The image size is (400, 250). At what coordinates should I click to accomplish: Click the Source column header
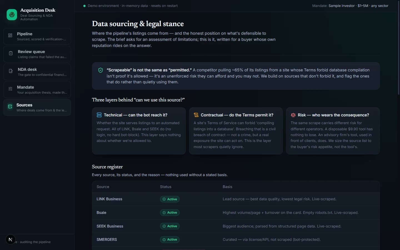[x=103, y=187]
